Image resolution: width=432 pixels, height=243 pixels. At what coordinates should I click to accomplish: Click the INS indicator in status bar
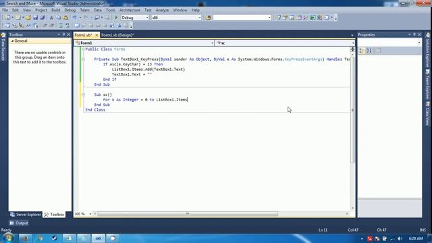(423, 230)
